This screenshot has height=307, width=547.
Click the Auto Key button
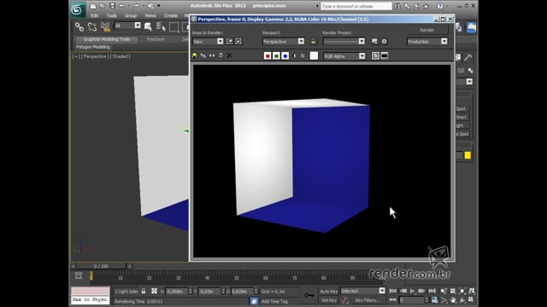pos(328,292)
